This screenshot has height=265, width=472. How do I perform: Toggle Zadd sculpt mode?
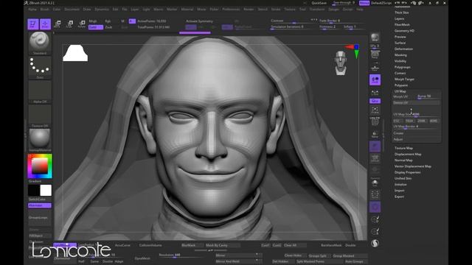pyautogui.click(x=96, y=27)
